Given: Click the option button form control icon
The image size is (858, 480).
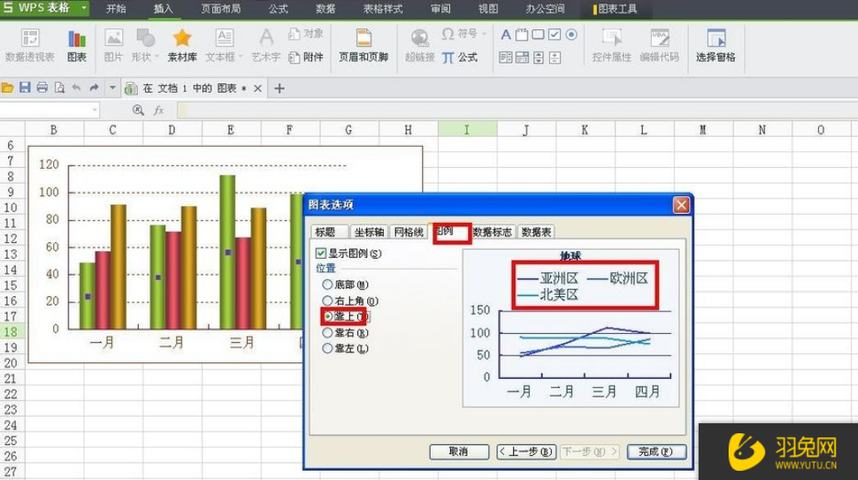Looking at the screenshot, I should coord(571,35).
